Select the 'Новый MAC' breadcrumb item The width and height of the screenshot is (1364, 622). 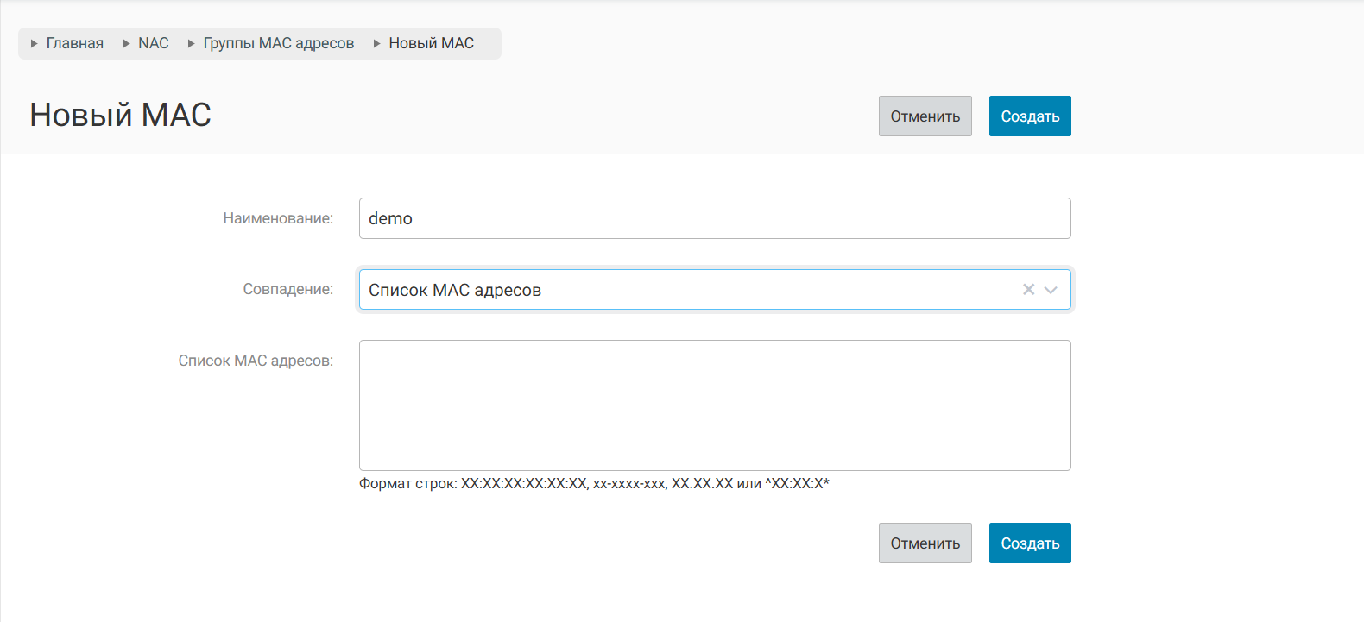tap(432, 43)
